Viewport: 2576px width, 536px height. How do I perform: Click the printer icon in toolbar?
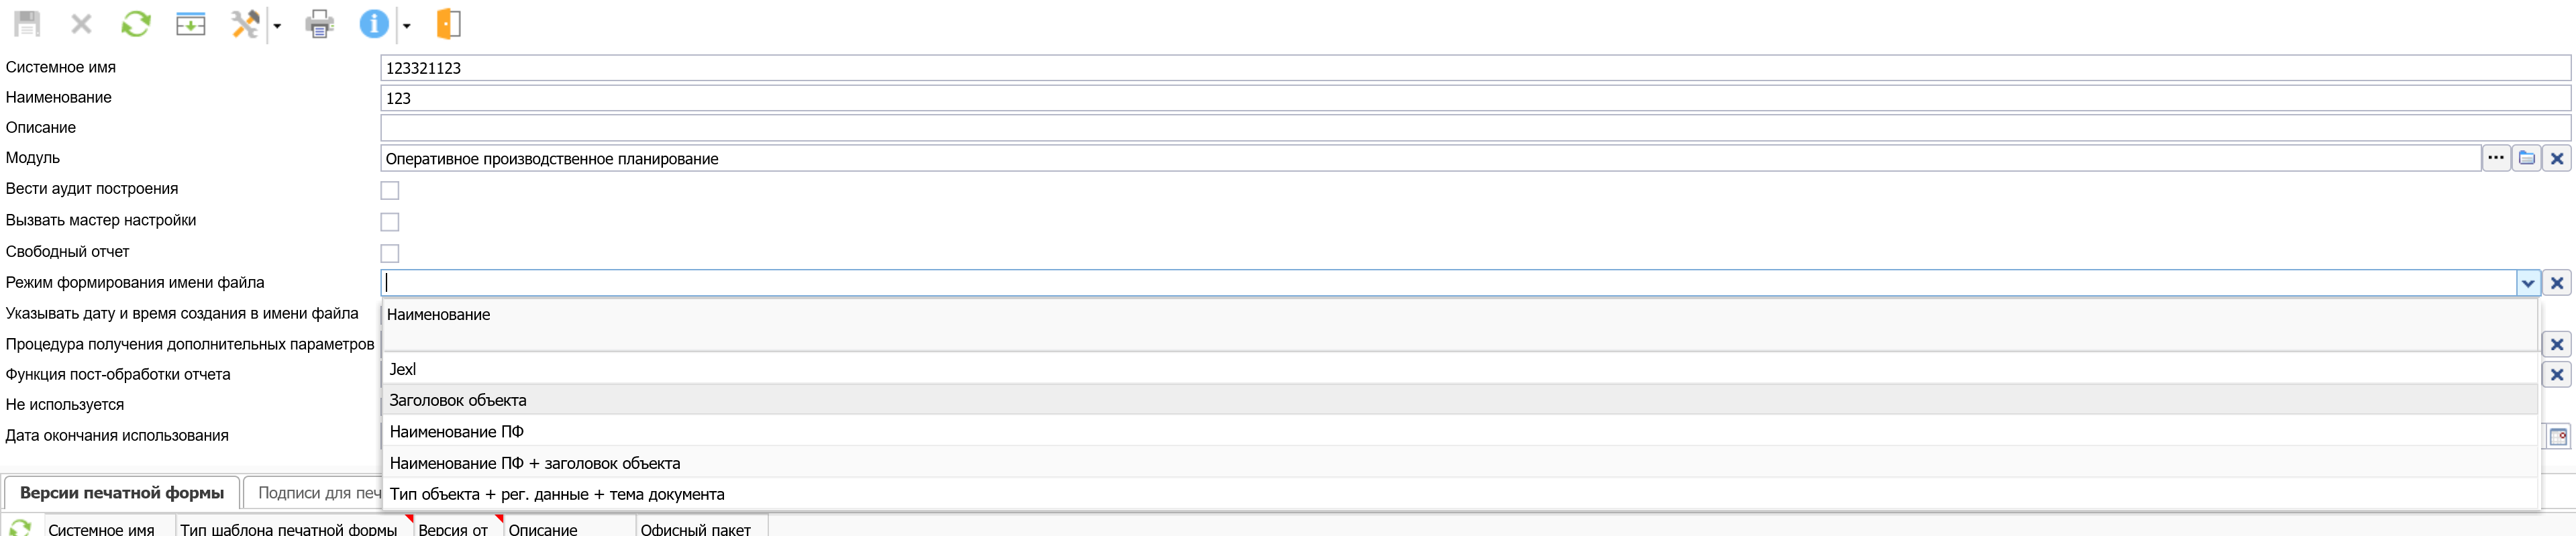(x=319, y=24)
